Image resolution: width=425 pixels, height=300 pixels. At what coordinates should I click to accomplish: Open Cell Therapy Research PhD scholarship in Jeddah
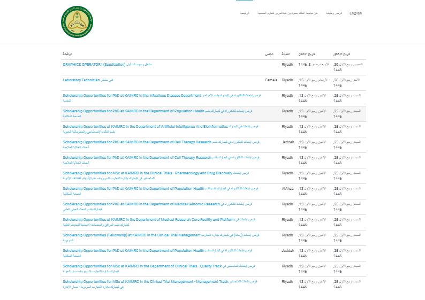tap(136, 142)
